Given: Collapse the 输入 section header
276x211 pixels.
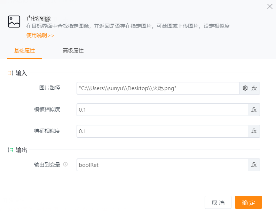Looking at the screenshot, I should click(17, 73).
